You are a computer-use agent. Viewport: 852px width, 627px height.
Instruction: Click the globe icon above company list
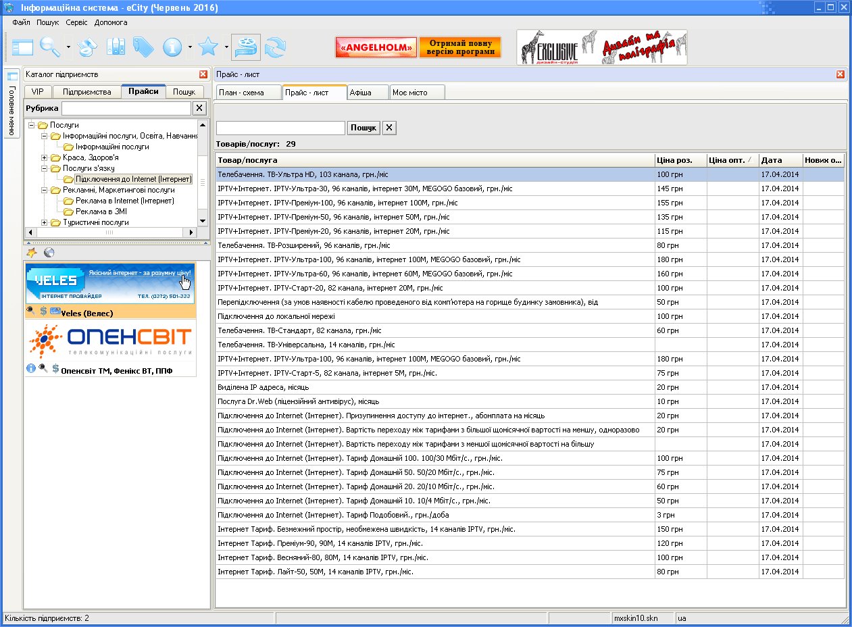(49, 253)
